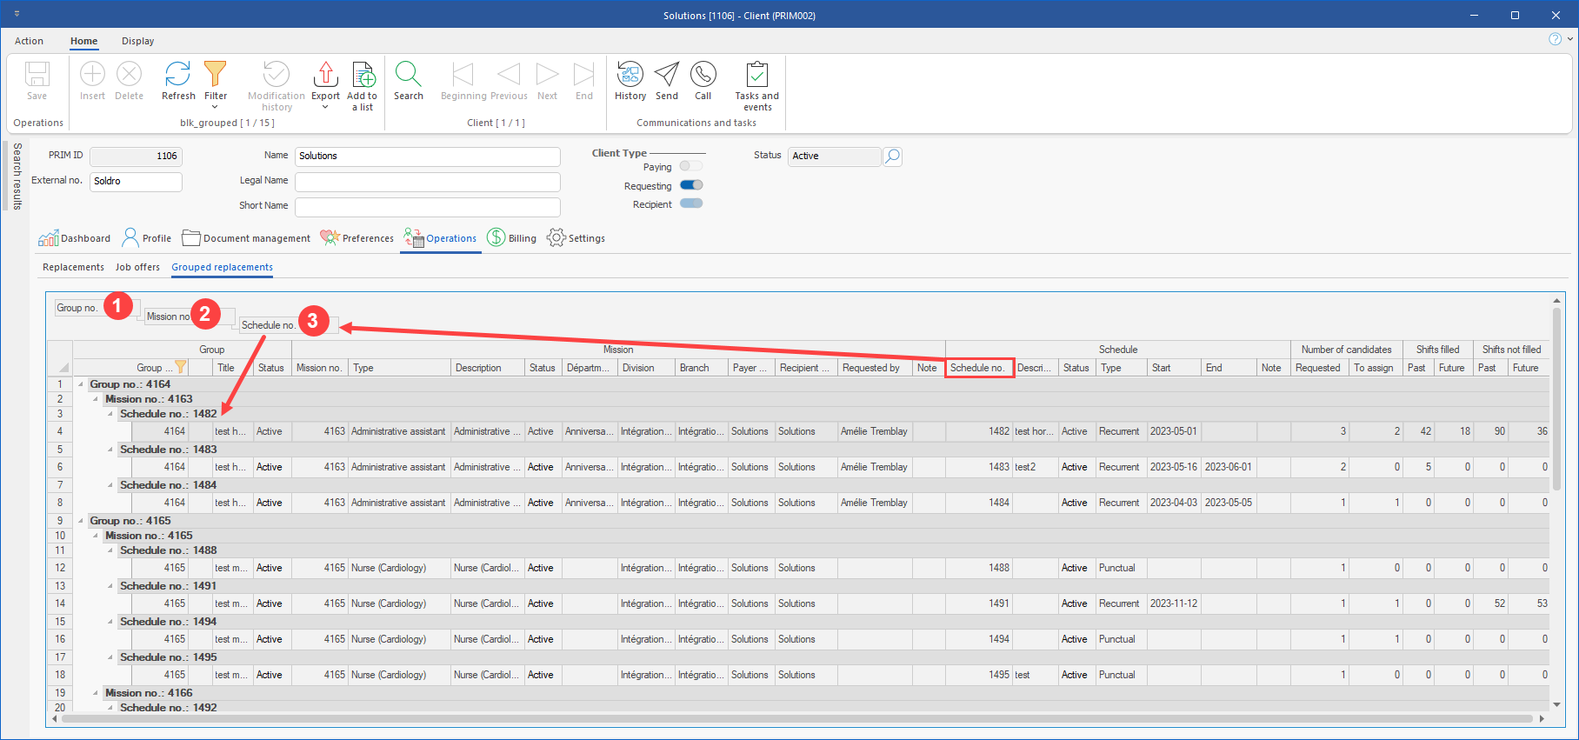Open the Job offers sub-tab

[x=137, y=267]
